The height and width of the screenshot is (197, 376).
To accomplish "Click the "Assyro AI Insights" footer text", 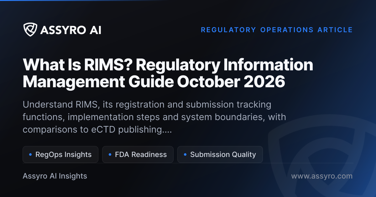I will point(55,176).
